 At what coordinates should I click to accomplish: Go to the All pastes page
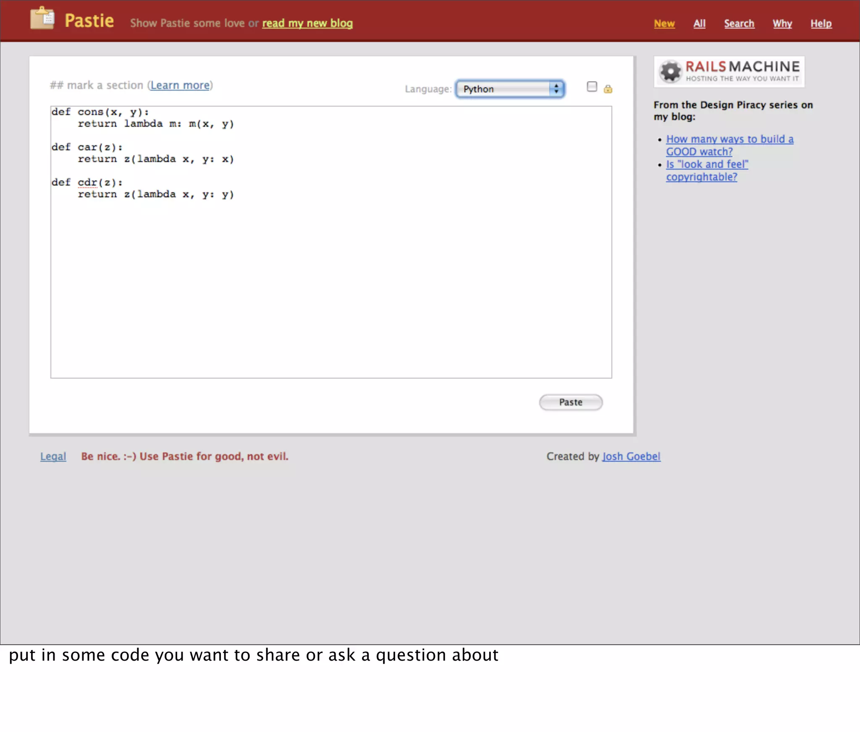[699, 24]
